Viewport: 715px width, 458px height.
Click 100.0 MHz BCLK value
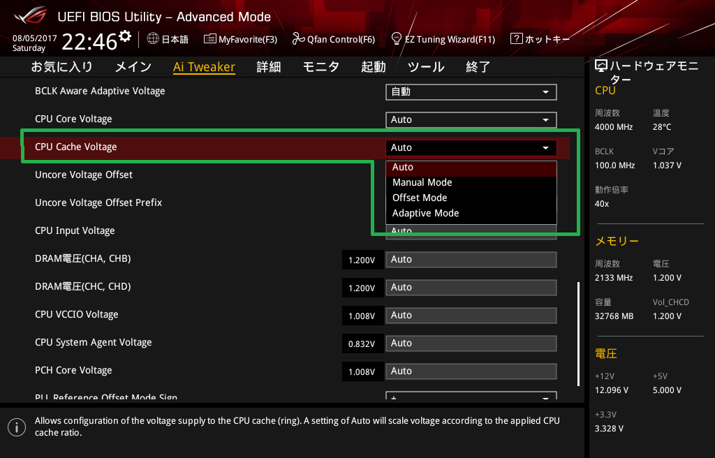(614, 165)
